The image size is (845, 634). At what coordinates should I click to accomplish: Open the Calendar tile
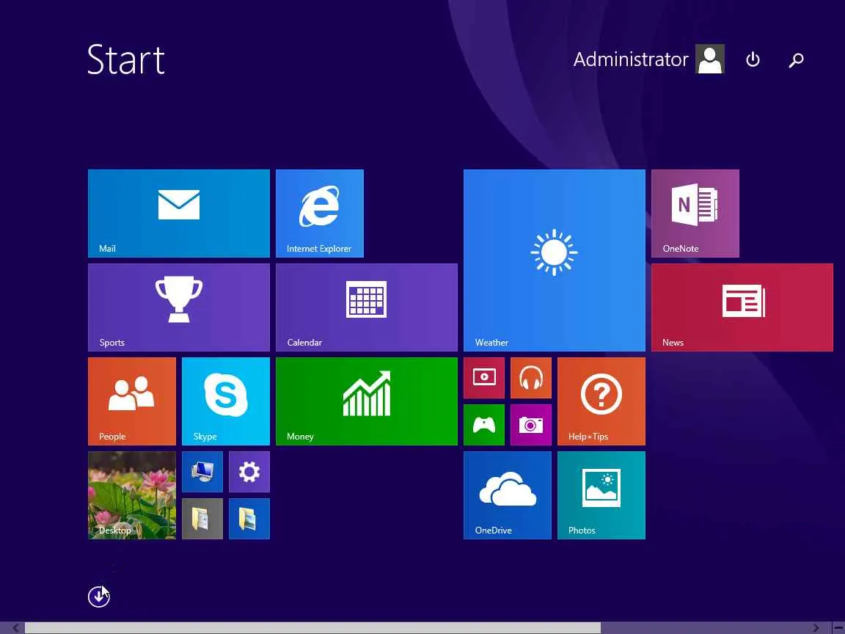[367, 307]
